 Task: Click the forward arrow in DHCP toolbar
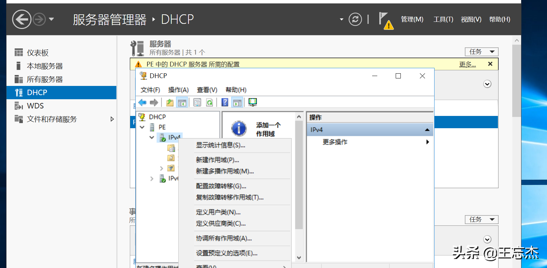pyautogui.click(x=154, y=102)
